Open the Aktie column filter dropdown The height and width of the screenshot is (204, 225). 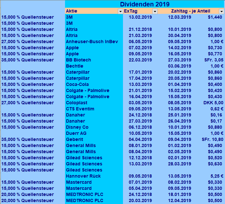(120, 11)
